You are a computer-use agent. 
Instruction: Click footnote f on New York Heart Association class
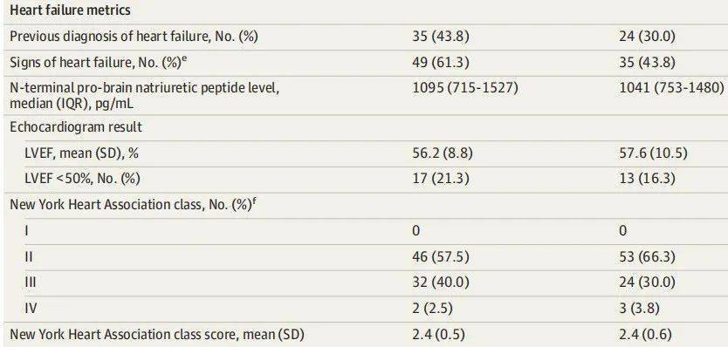tap(254, 201)
